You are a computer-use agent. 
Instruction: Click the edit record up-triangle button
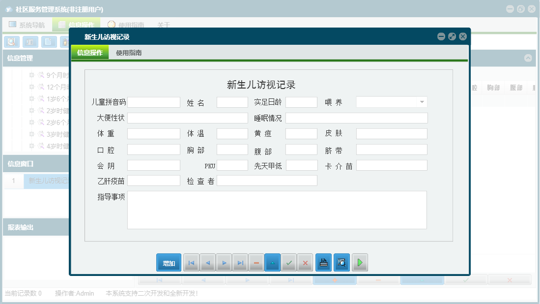pyautogui.click(x=272, y=263)
